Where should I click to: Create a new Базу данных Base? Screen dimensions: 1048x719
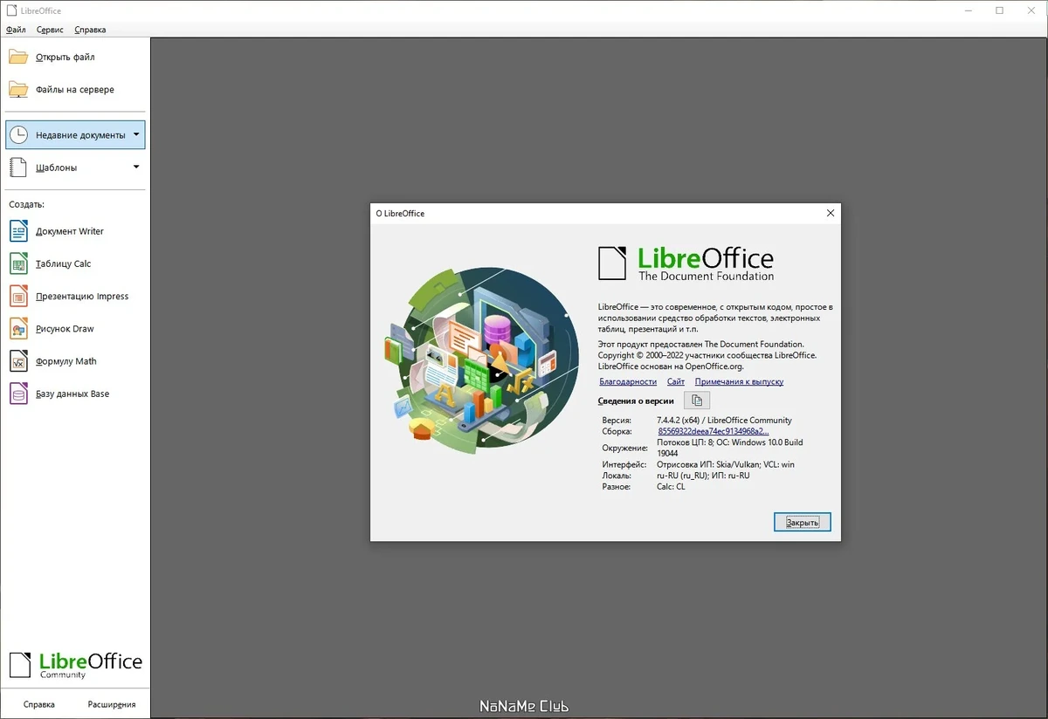click(72, 394)
